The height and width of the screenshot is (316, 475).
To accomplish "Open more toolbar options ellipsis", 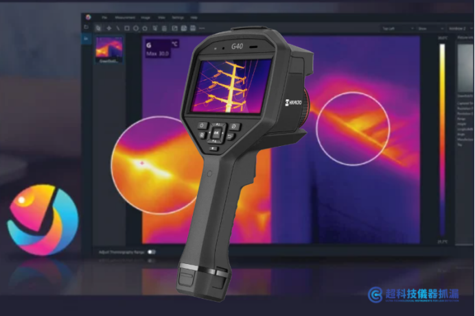I will (x=202, y=28).
